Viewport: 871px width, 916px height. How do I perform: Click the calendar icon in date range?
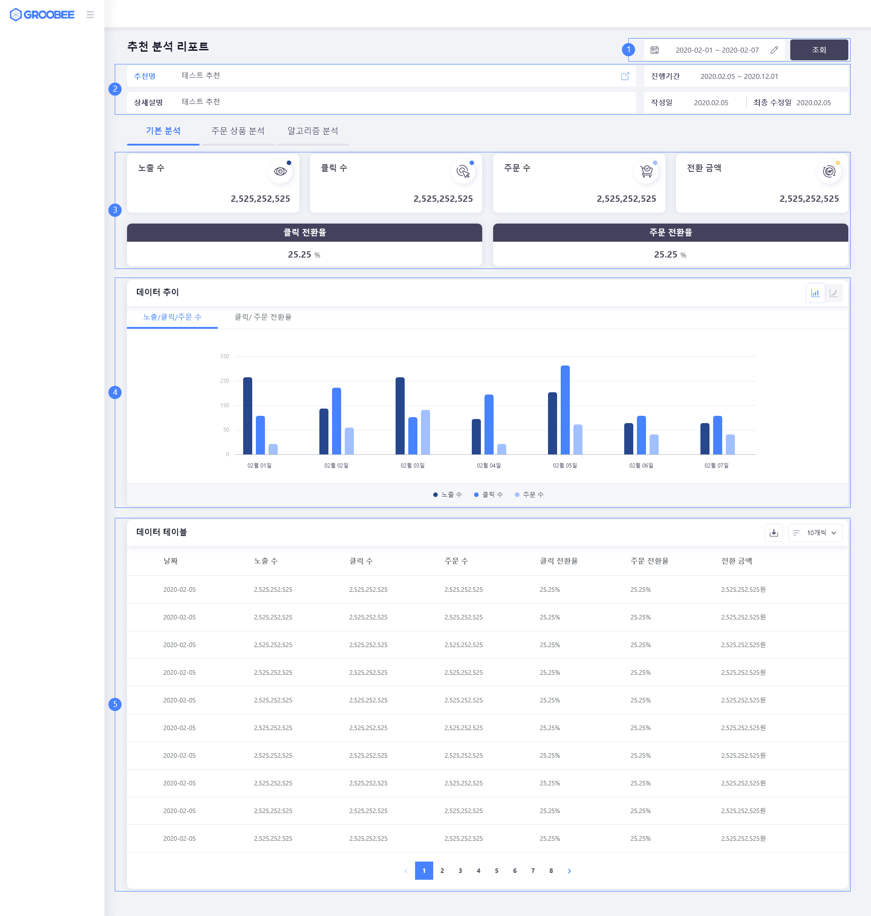(654, 50)
